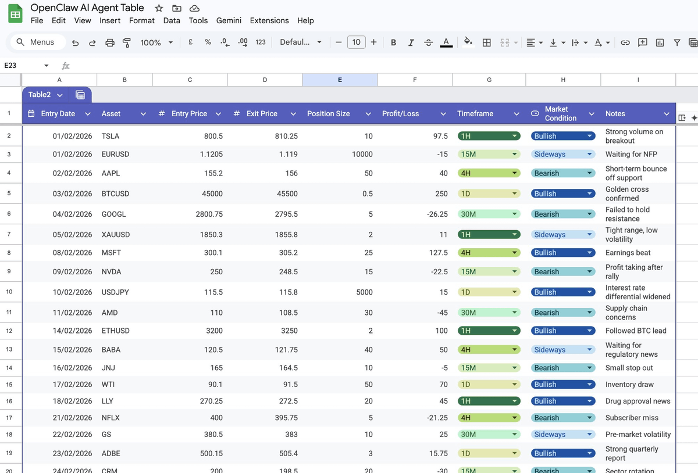The height and width of the screenshot is (473, 698).
Task: Click the undo arrow icon
Action: 75,42
